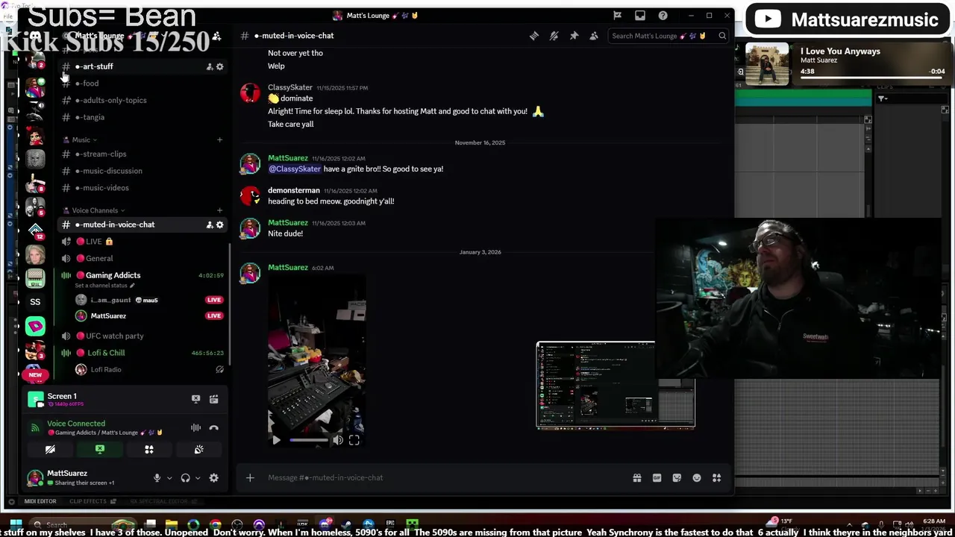The image size is (955, 537).
Task: Mute the microphone in user panel
Action: 157,478
